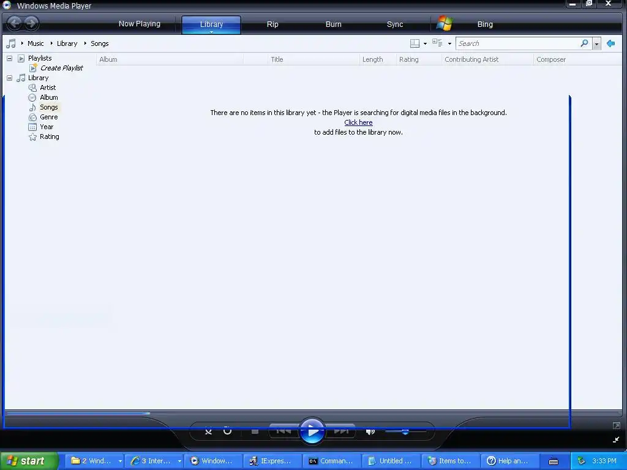Sort by the Length column header

377,59
